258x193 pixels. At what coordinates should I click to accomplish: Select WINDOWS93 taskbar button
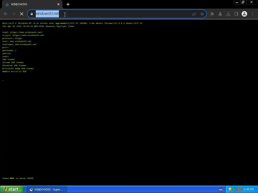pos(47,189)
